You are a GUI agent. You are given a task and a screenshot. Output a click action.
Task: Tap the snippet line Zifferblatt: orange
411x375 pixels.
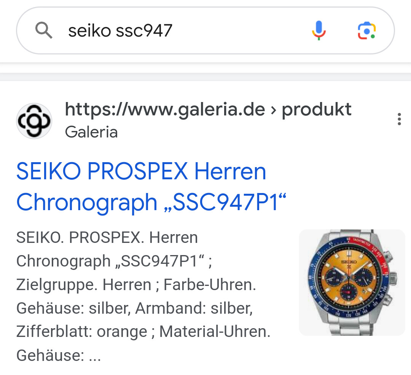[x=82, y=332]
